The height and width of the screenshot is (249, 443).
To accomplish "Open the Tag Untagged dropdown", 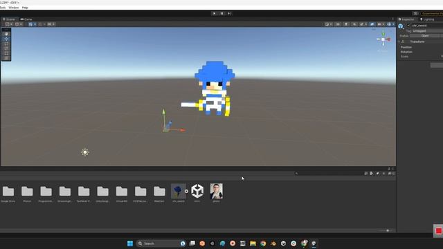I will pyautogui.click(x=428, y=30).
